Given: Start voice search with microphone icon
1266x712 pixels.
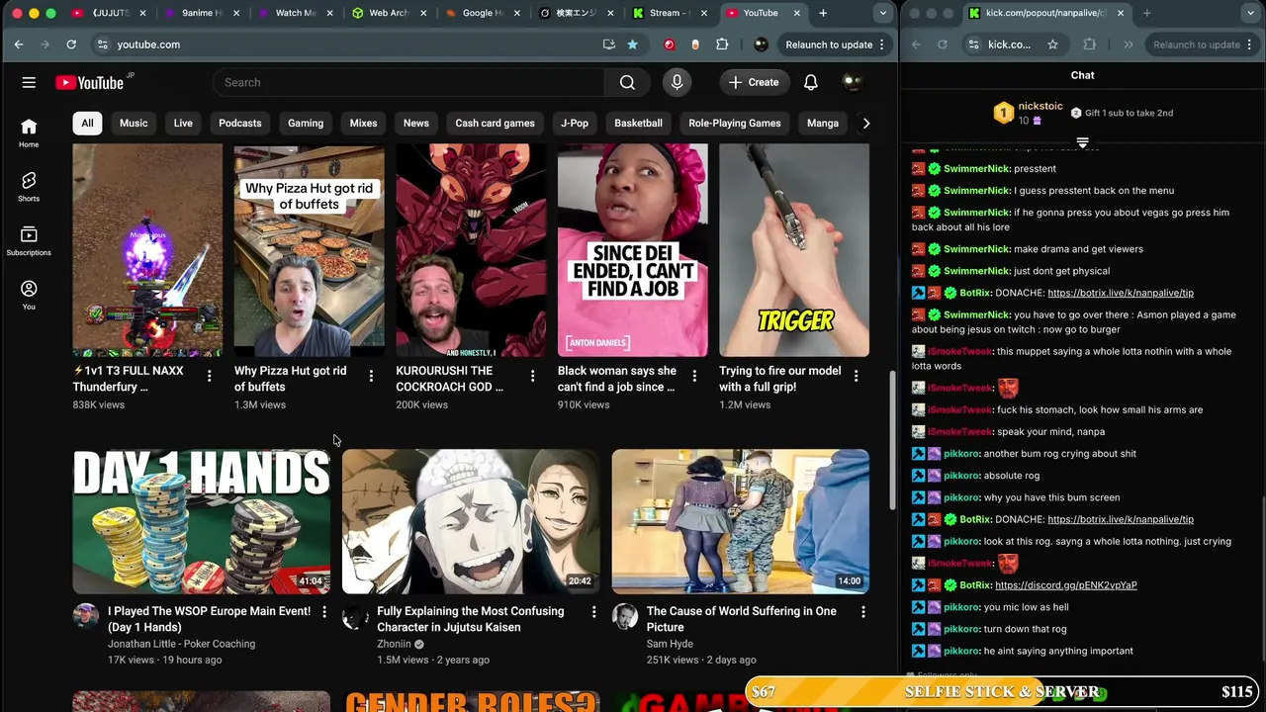Looking at the screenshot, I should point(677,82).
